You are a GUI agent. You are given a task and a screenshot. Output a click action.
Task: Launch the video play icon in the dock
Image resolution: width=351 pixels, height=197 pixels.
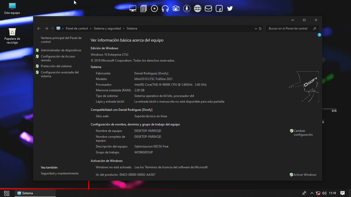154,8
